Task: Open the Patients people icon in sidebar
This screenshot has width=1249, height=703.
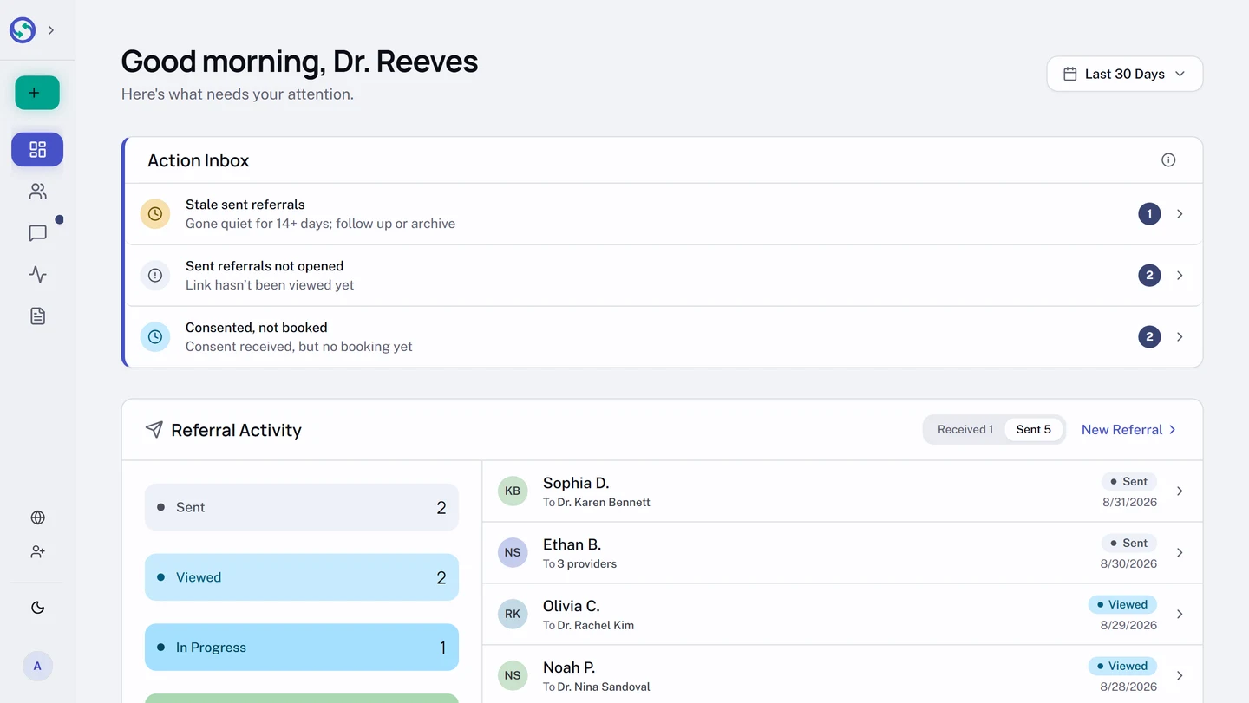Action: 37,191
